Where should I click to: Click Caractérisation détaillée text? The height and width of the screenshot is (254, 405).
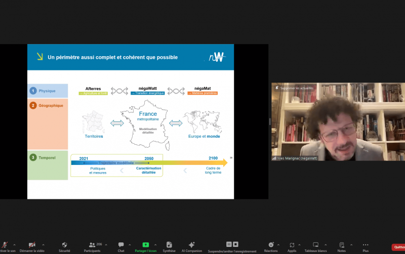coord(148,170)
